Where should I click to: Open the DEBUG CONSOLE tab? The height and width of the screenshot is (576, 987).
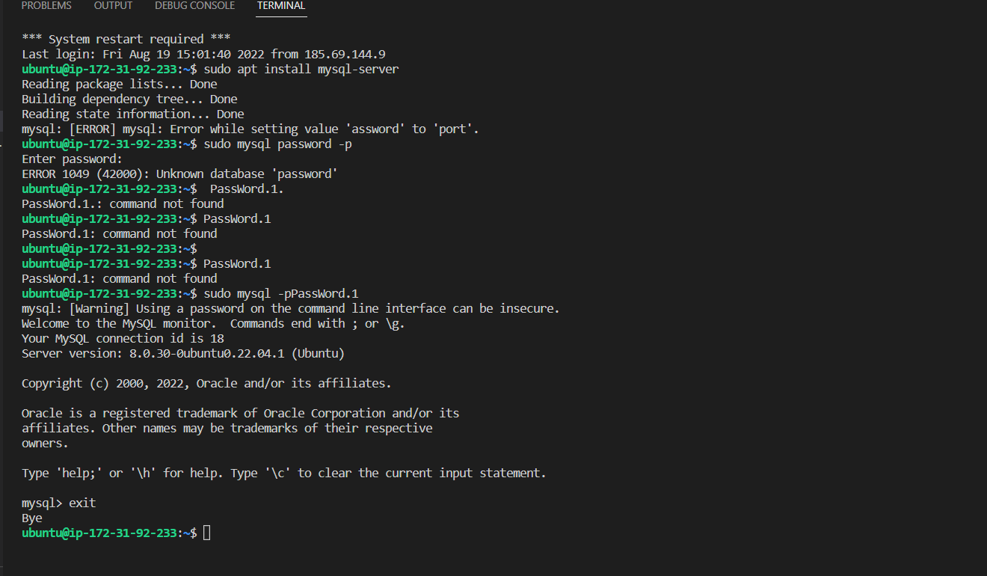tap(194, 6)
